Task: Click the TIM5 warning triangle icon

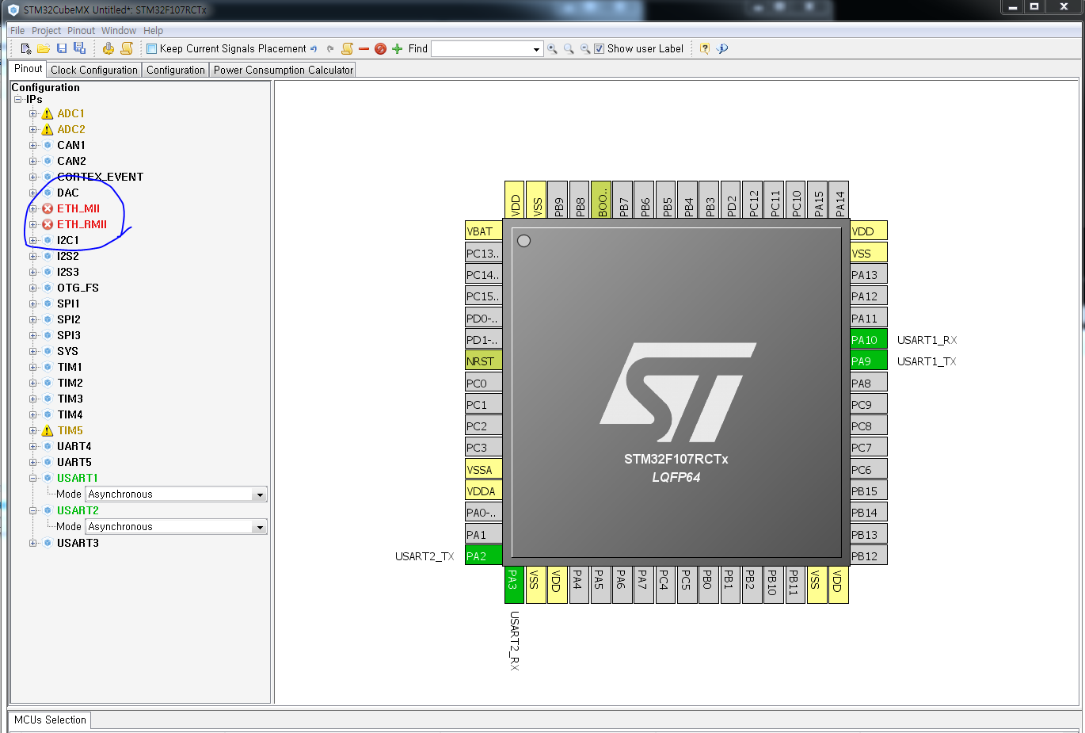Action: point(48,430)
